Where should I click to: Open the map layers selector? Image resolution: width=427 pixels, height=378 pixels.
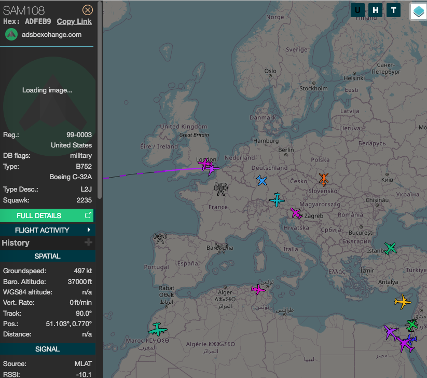tap(418, 11)
